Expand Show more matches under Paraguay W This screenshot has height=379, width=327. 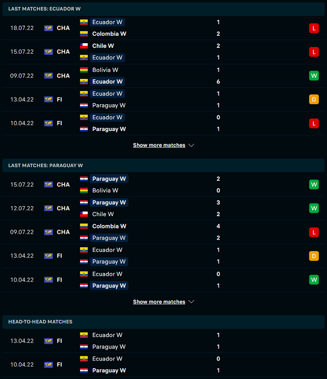pos(159,302)
